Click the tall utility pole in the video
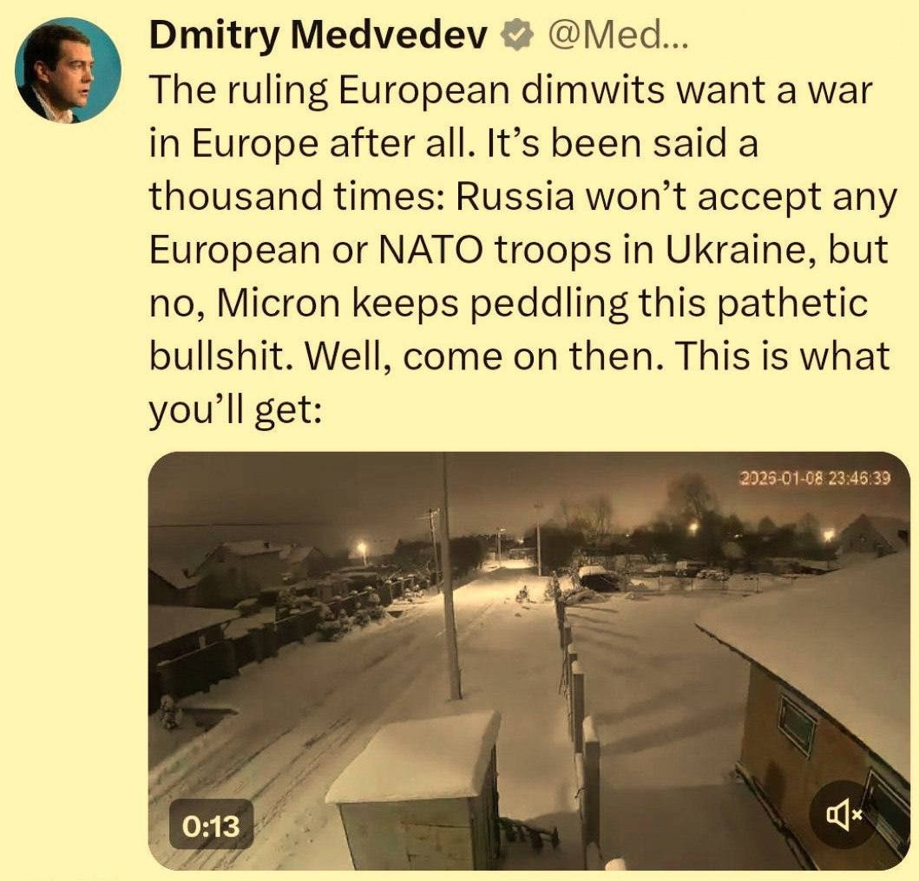Image resolution: width=919 pixels, height=881 pixels. [x=450, y=577]
